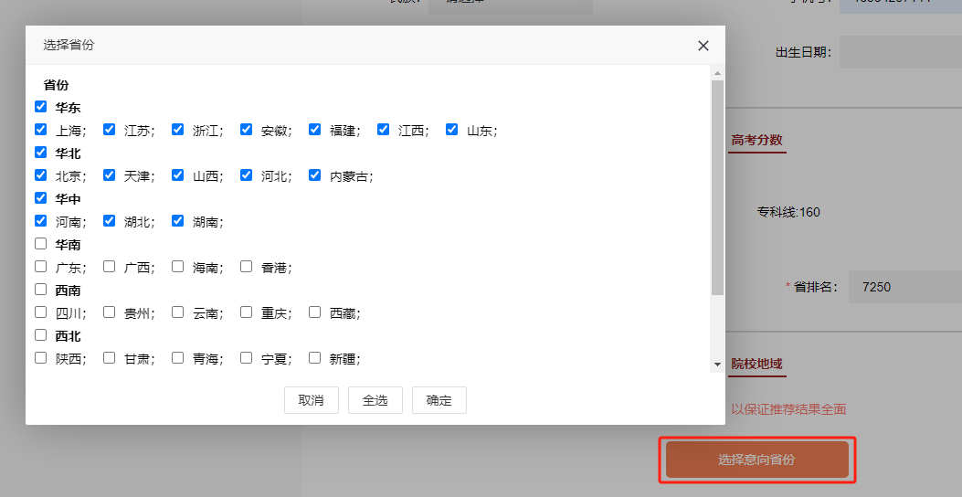Check the 西北 region checkbox
Screen dimensions: 962x497
[40, 335]
